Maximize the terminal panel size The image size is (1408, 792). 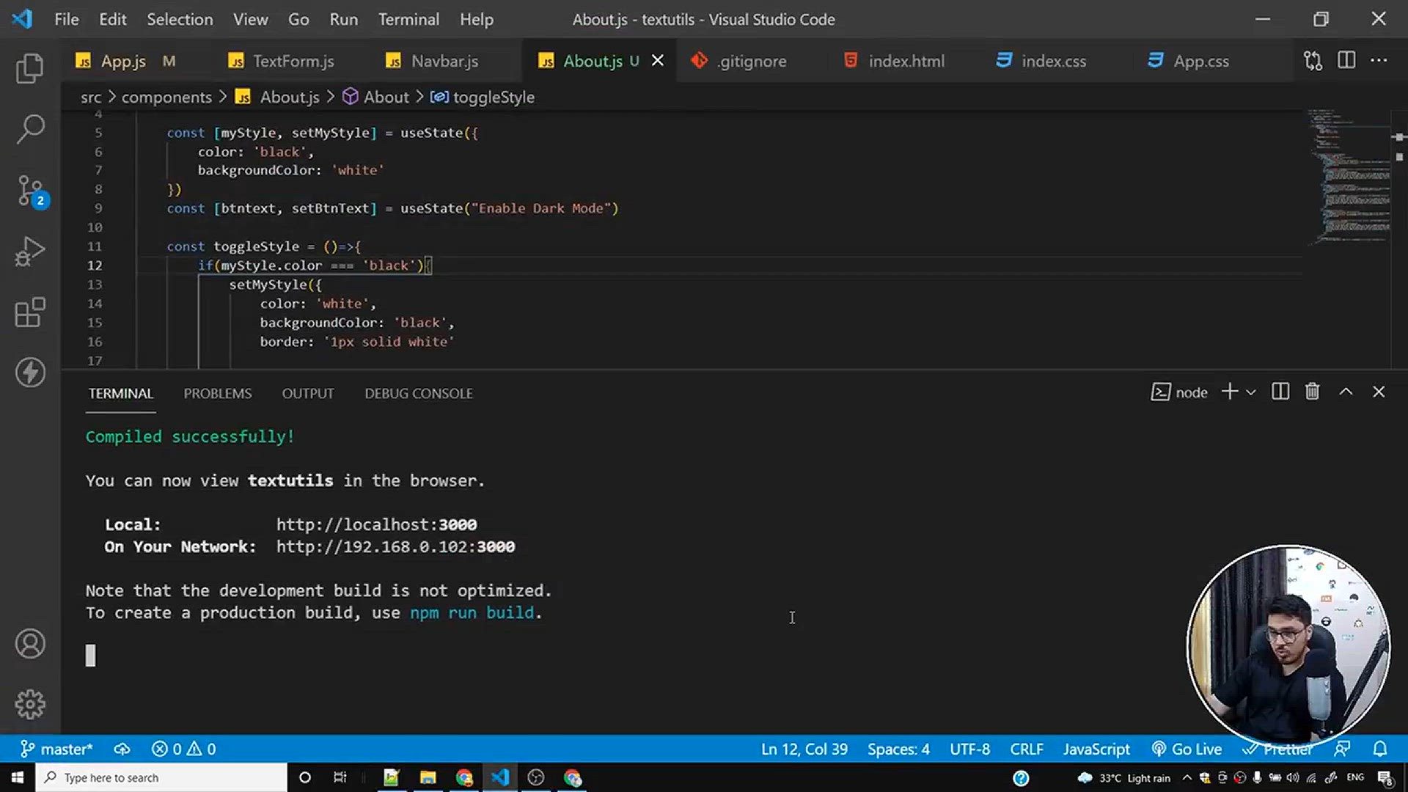1346,392
